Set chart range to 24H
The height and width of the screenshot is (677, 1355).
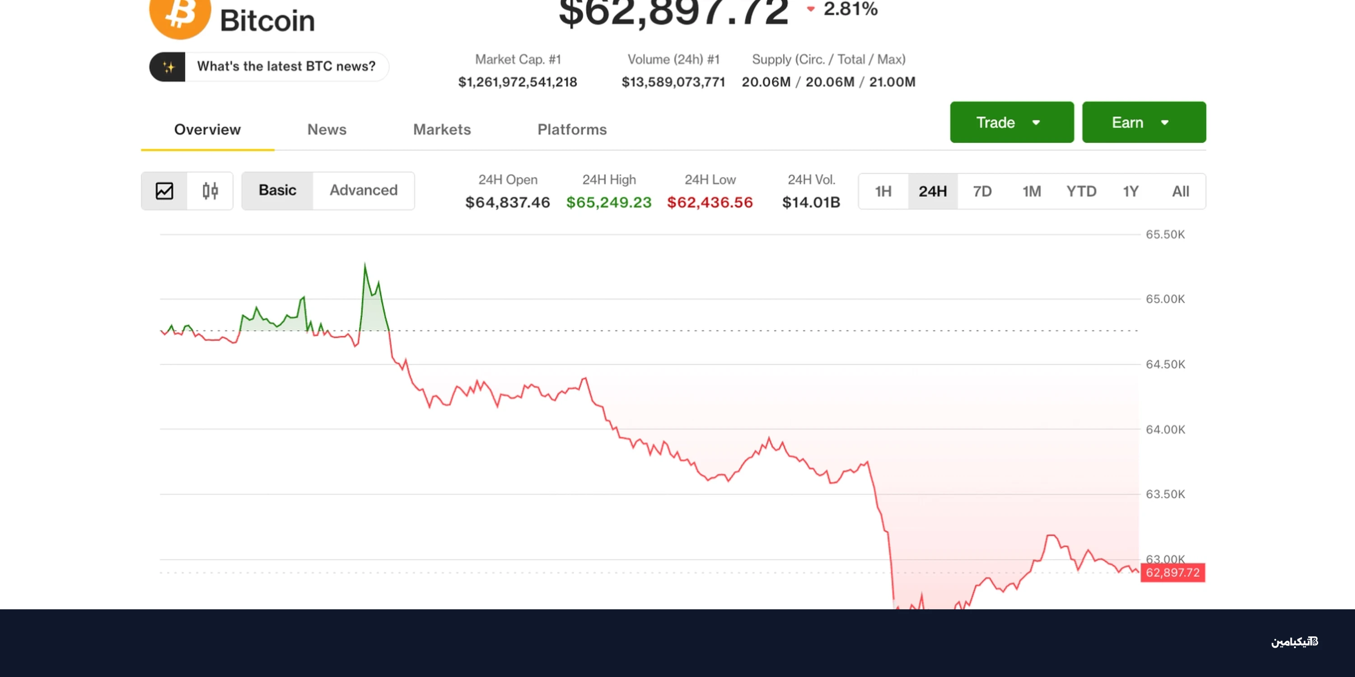pyautogui.click(x=933, y=191)
